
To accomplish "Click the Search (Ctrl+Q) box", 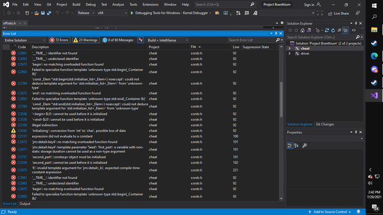I will 225,4.
